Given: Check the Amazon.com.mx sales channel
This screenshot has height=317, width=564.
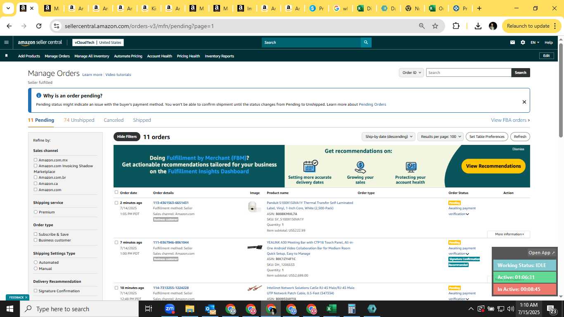Looking at the screenshot, I should coord(36,160).
